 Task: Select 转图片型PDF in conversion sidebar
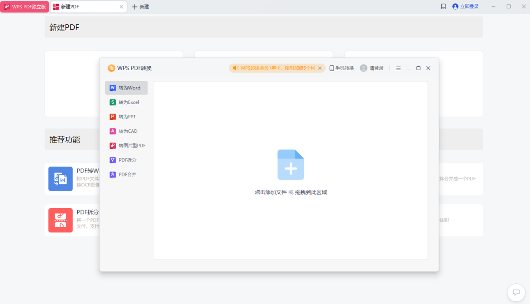pyautogui.click(x=126, y=146)
